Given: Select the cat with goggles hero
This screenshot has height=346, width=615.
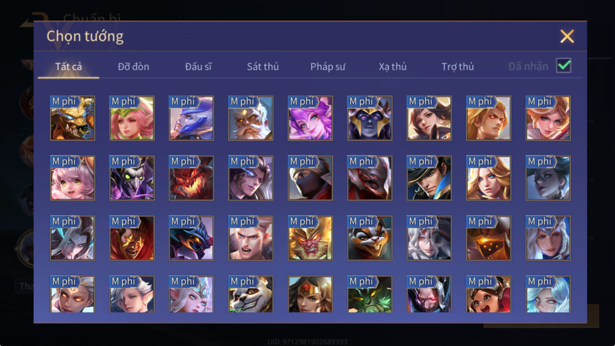Looking at the screenshot, I should [x=370, y=238].
